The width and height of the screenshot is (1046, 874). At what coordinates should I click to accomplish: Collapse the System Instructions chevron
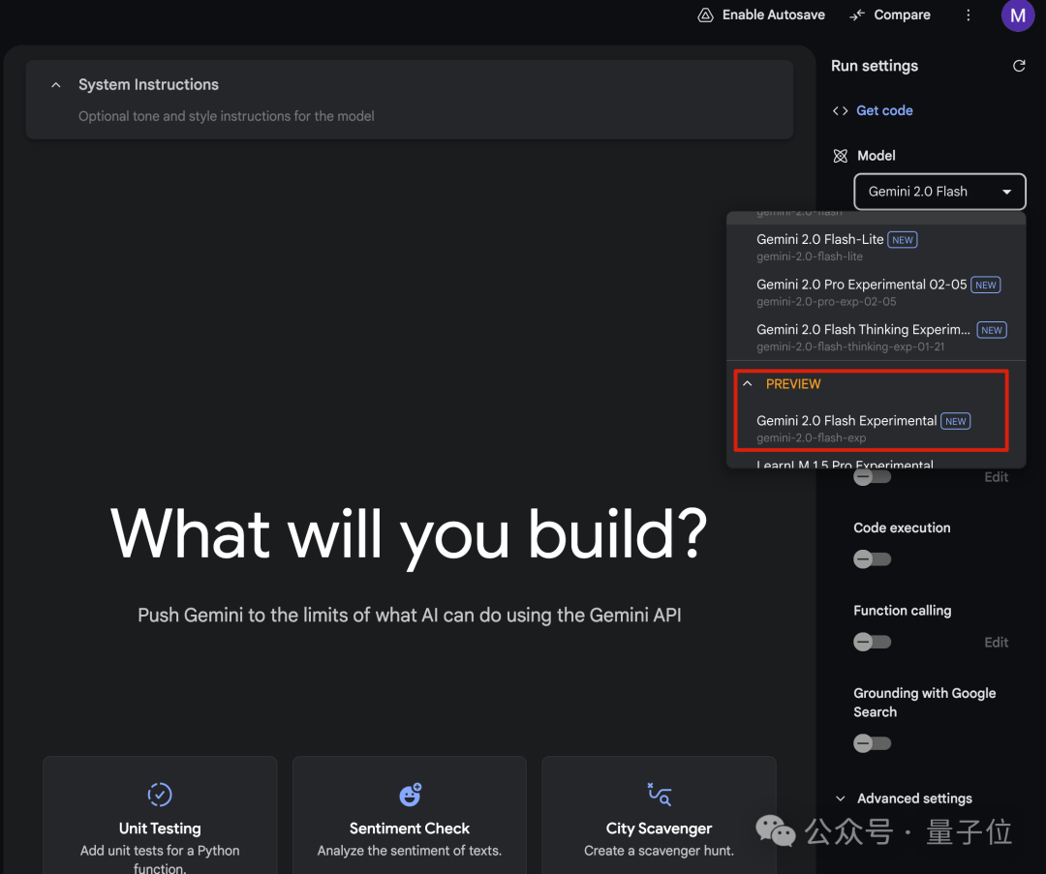point(56,84)
